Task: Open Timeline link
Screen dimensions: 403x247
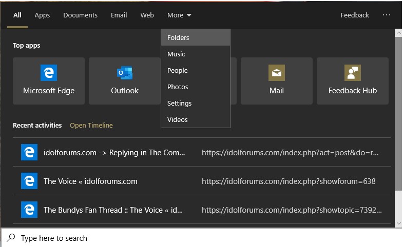Action: [x=91, y=125]
